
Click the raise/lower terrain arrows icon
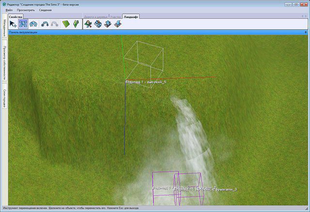(108, 24)
